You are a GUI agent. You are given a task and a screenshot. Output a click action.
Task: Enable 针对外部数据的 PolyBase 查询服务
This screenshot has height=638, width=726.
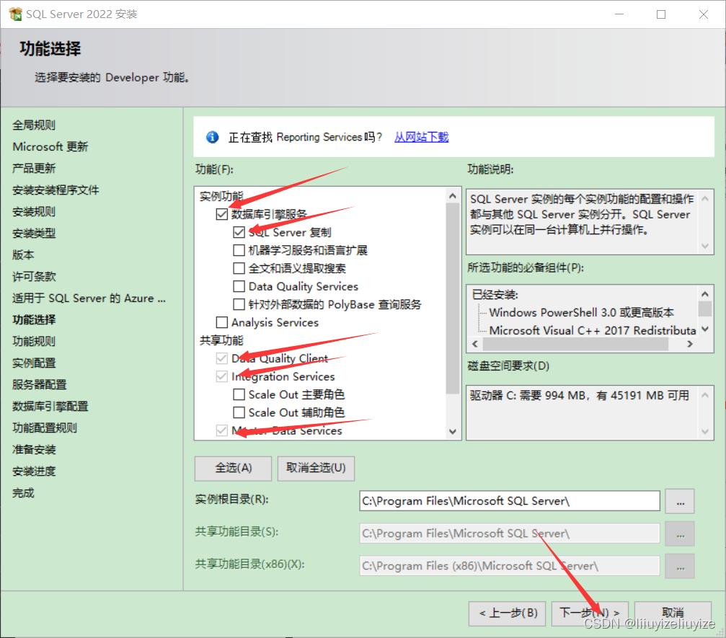tap(239, 304)
